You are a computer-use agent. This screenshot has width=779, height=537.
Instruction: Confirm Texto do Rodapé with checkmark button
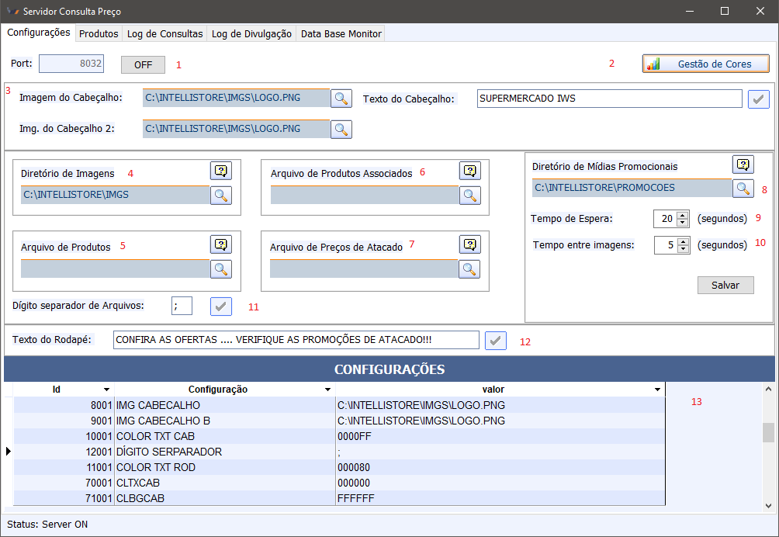tap(495, 340)
